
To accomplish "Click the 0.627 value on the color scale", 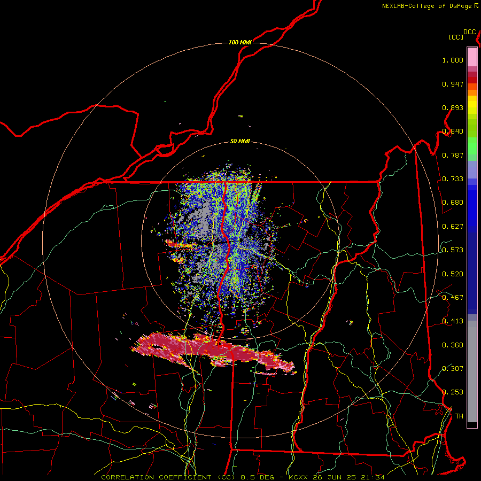I will (453, 226).
